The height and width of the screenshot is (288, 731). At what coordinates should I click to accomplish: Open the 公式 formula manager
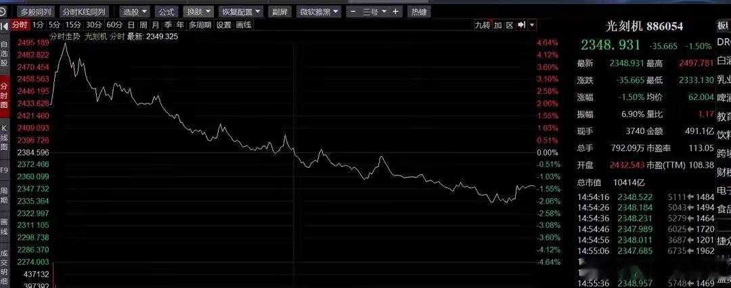click(166, 12)
